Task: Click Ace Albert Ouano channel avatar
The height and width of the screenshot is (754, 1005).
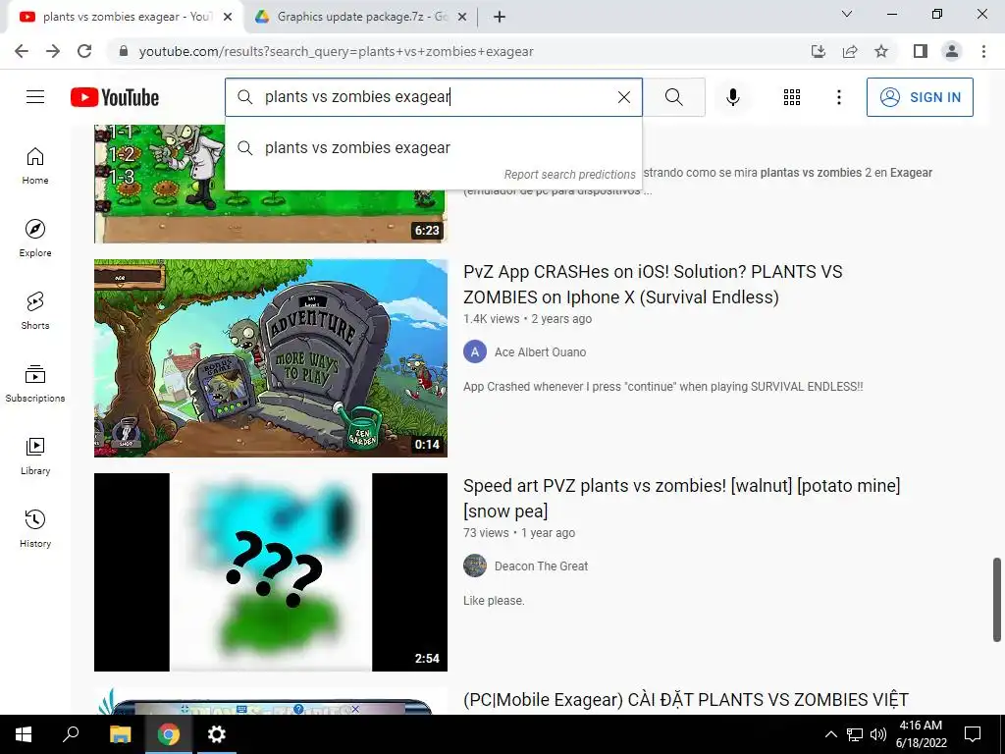Action: coord(475,351)
